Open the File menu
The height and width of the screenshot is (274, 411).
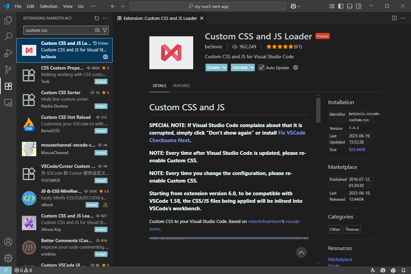click(x=18, y=6)
